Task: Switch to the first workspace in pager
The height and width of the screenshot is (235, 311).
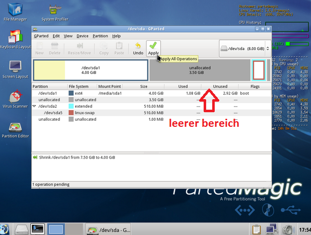Action: (x=56, y=229)
